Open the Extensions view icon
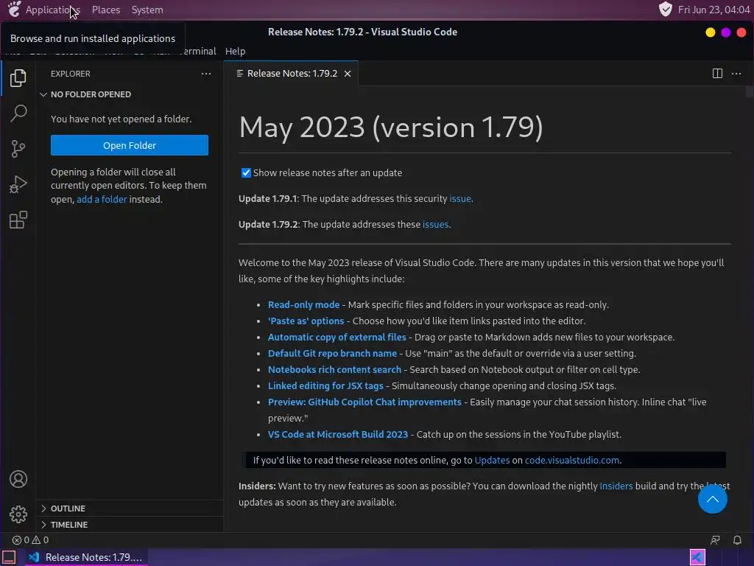Screen dimensions: 754x566 (x=18, y=220)
